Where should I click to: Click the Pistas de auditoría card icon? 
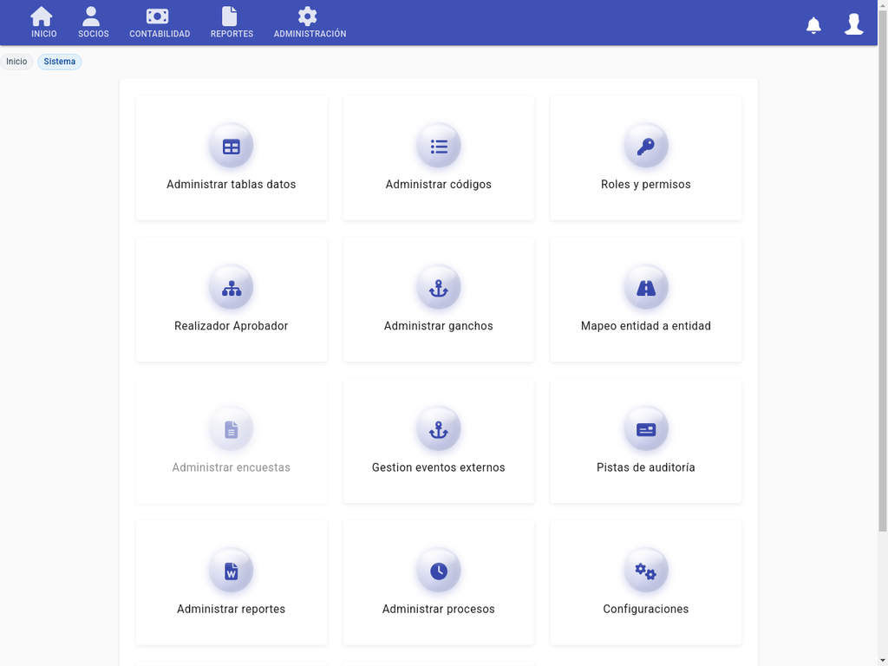[646, 429]
